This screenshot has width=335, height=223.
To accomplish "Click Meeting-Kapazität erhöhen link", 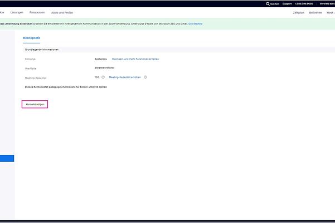I will pos(125,77).
